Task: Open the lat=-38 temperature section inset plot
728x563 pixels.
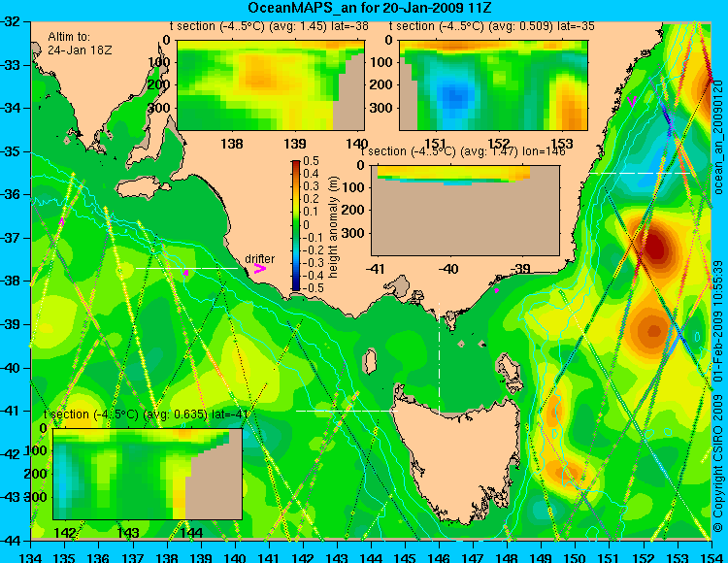Action: click(x=271, y=85)
